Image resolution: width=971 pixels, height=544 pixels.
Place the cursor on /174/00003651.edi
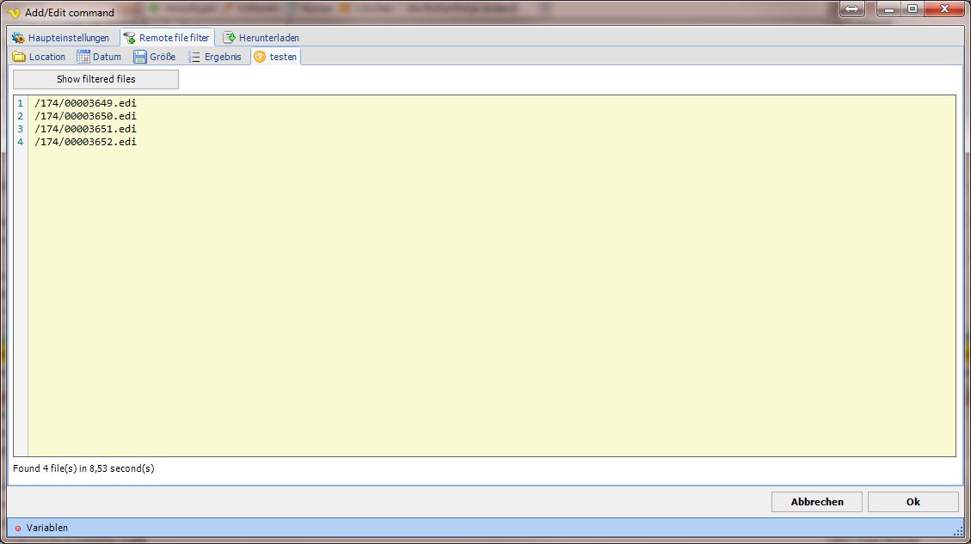point(85,129)
